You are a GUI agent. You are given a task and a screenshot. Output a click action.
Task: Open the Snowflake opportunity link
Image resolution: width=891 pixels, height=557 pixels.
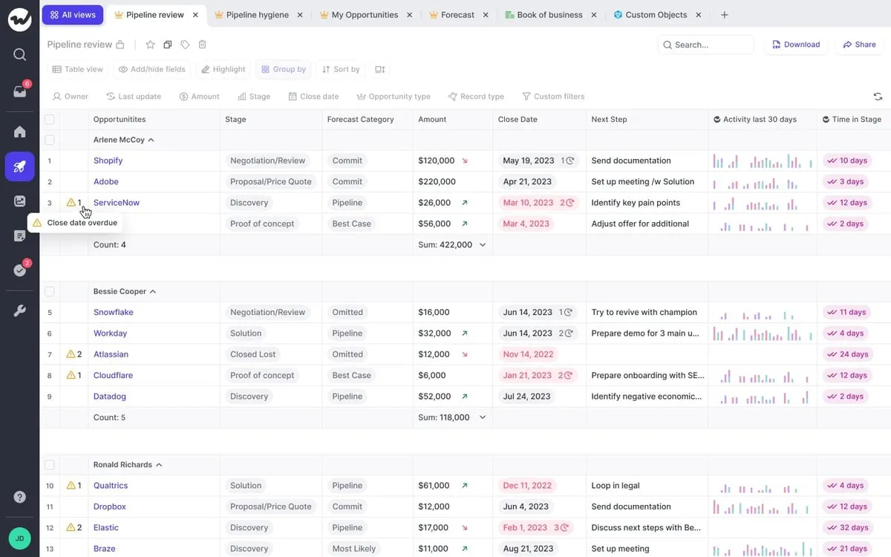(113, 313)
